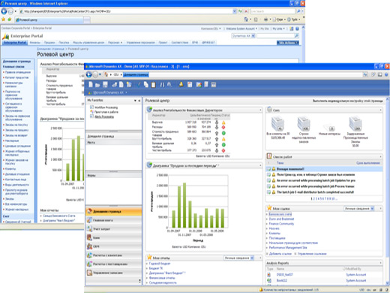Toggle the work item icon for the 'batch job E-mail distributor' alert
Image resolution: width=390 pixels, height=293 pixels.
pos(268,192)
